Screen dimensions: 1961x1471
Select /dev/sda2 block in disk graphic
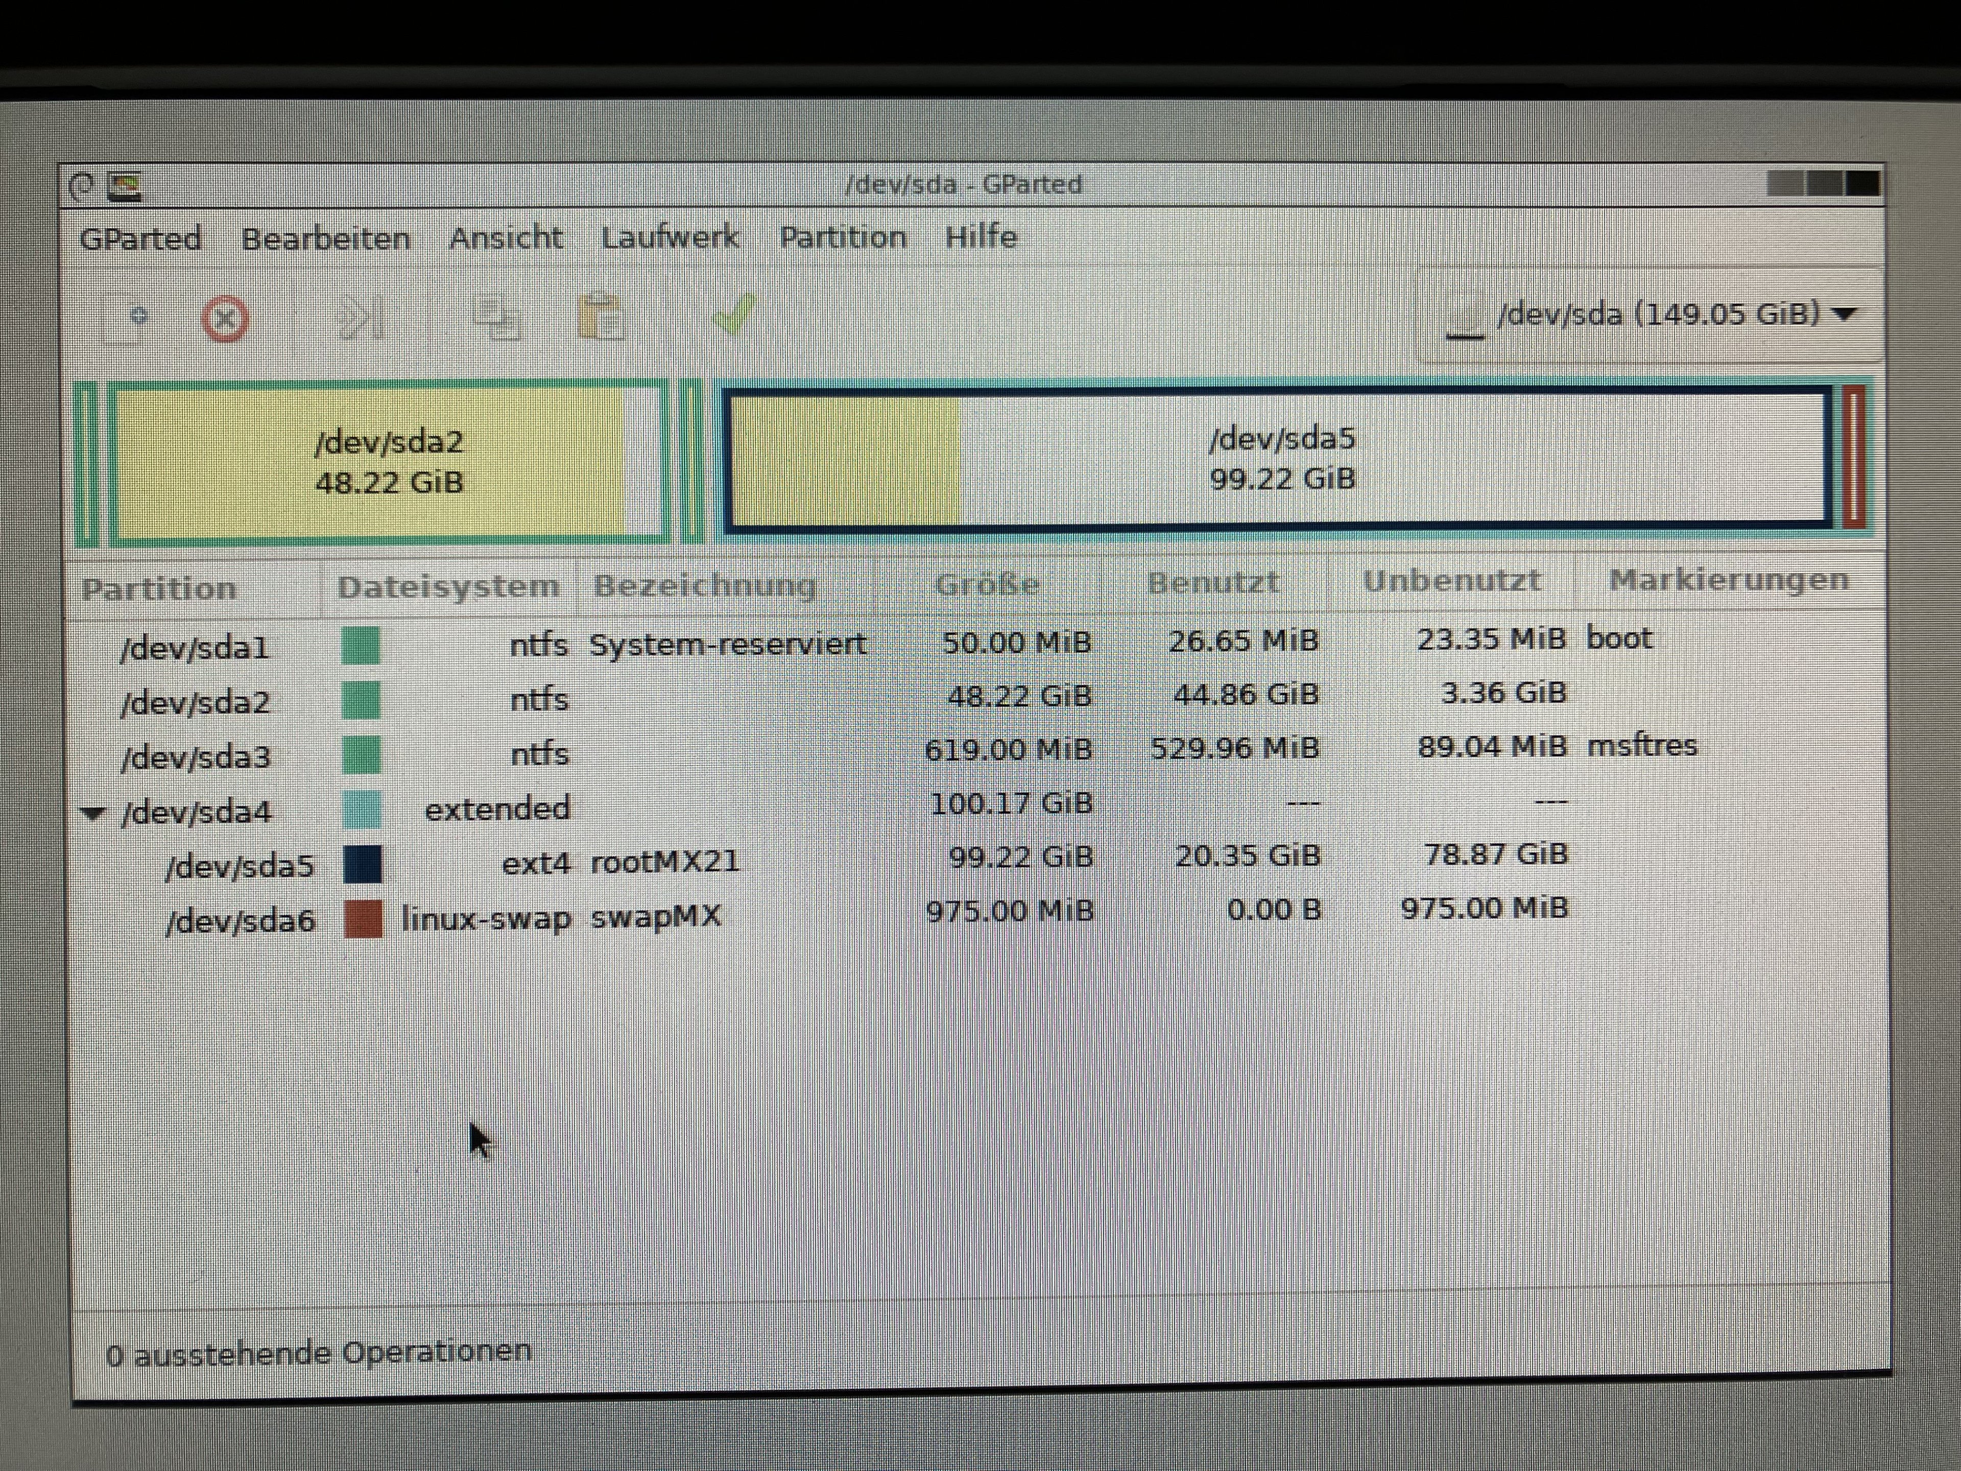point(388,462)
